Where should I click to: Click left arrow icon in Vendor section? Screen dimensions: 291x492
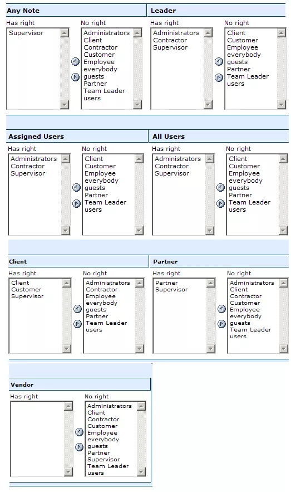79,432
